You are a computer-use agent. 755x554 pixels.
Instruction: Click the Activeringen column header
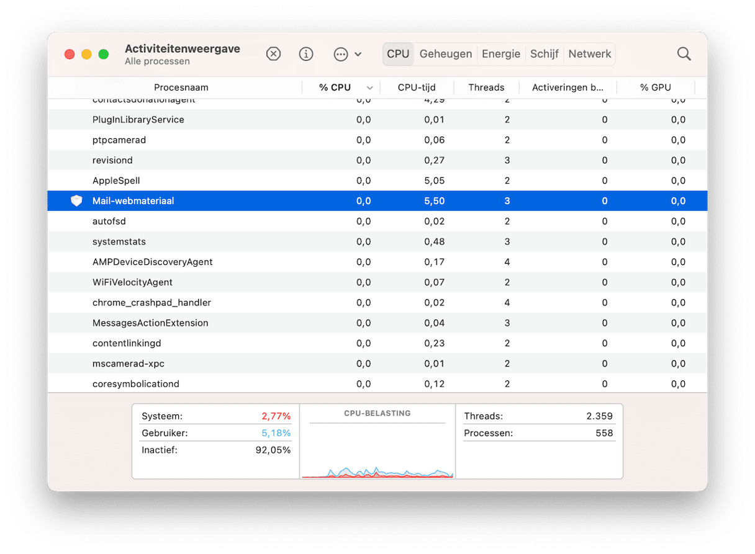[x=567, y=87]
